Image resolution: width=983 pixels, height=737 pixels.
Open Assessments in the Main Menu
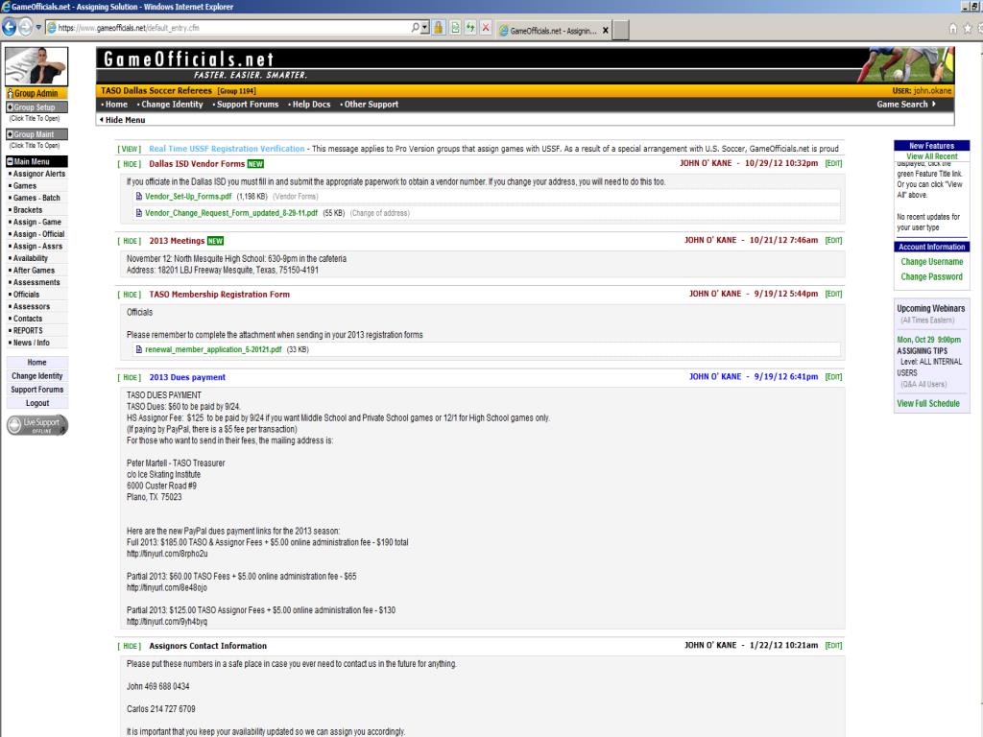click(36, 283)
